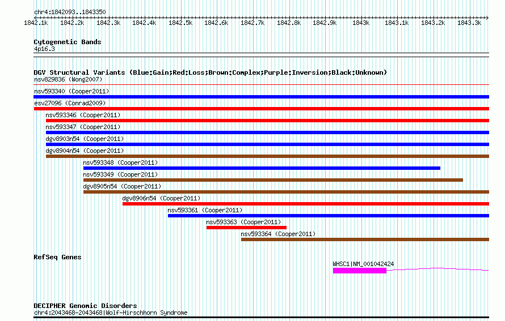The width and height of the screenshot is (505, 321).
Task: Select the blue nsv593361 gain bar
Action: (328, 216)
